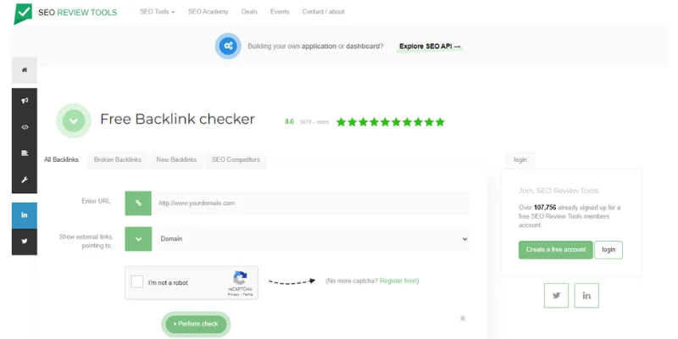Image resolution: width=678 pixels, height=339 pixels.
Task: Open SEO Academy in top navigation
Action: pyautogui.click(x=208, y=12)
